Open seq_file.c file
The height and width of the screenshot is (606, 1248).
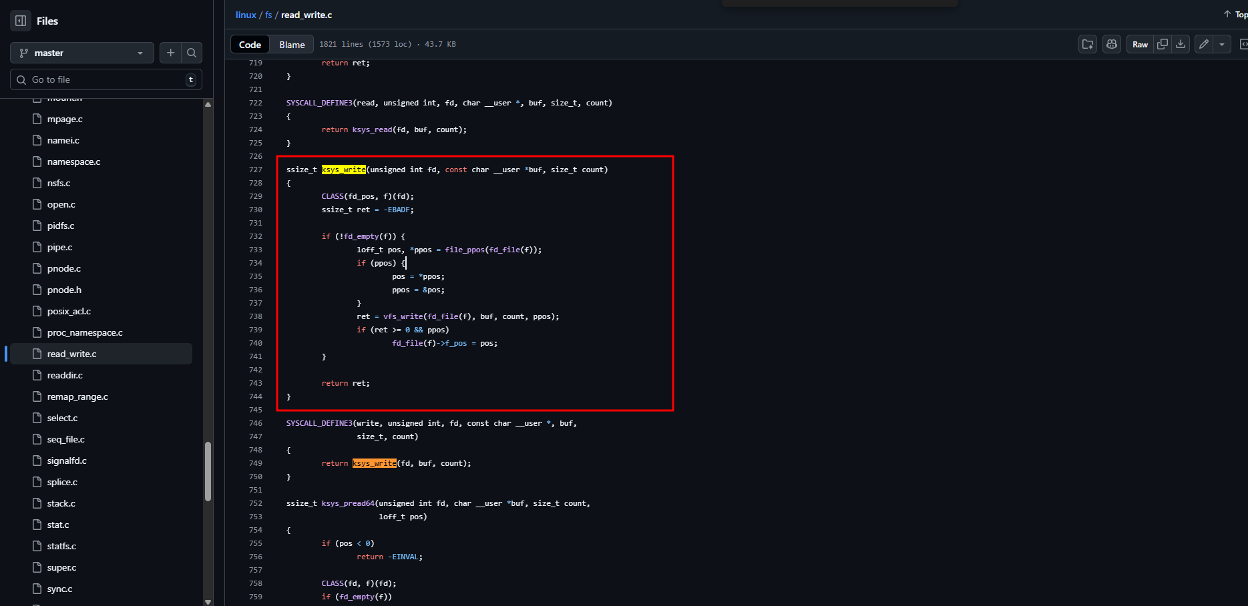coord(65,439)
